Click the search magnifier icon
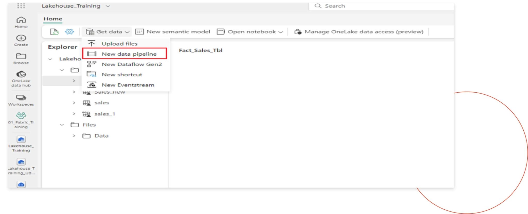This screenshot has width=528, height=214. coord(318,6)
